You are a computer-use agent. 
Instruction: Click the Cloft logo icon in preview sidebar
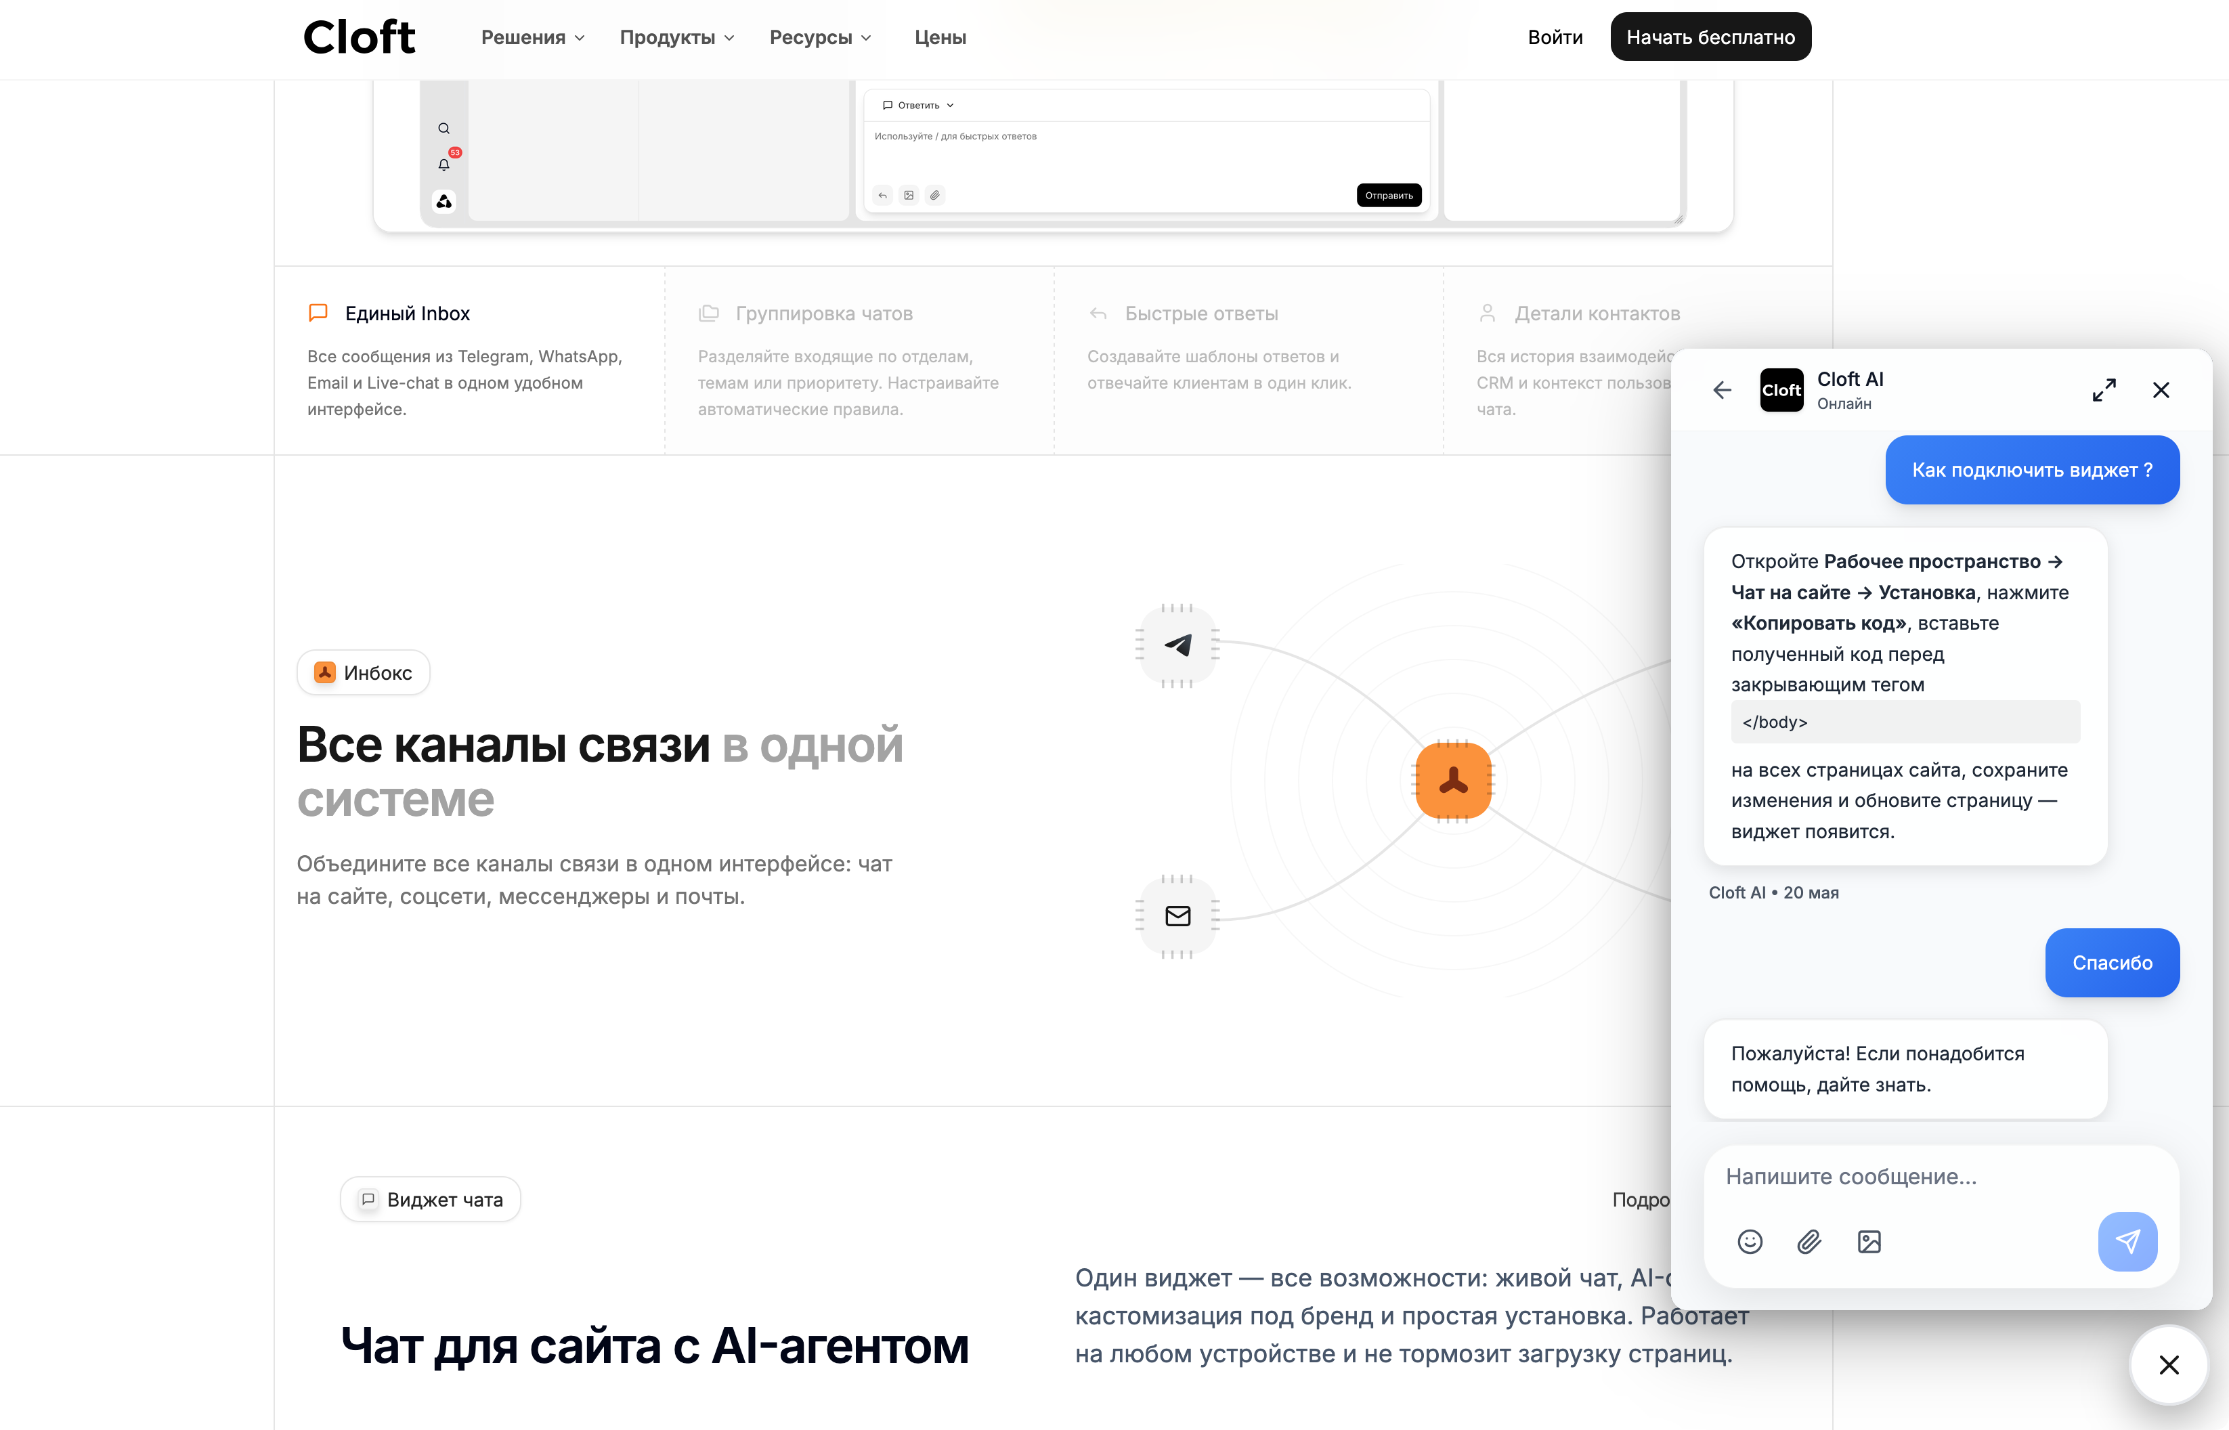445,202
